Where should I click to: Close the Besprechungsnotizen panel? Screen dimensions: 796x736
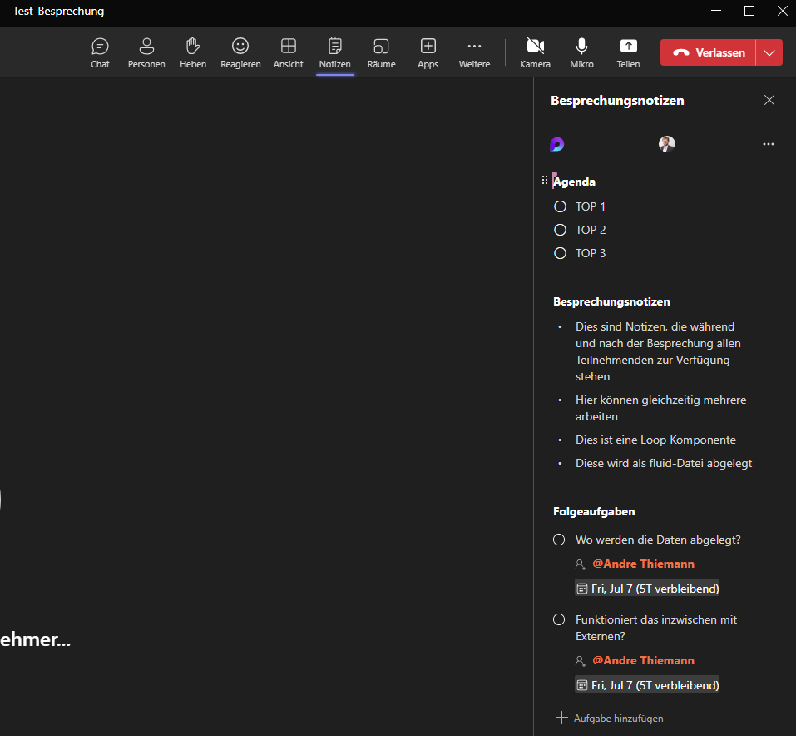[x=769, y=100]
